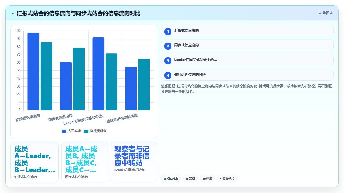Click the trend icon beside the title
This screenshot has width=344, height=193.
[x=13, y=13]
